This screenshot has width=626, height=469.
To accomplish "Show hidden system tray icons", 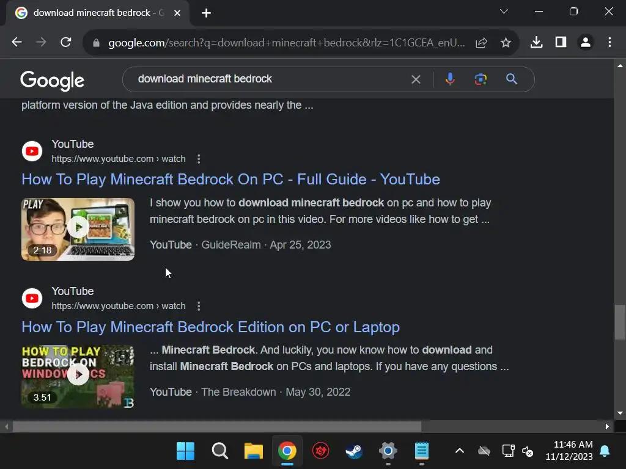I will pos(460,451).
